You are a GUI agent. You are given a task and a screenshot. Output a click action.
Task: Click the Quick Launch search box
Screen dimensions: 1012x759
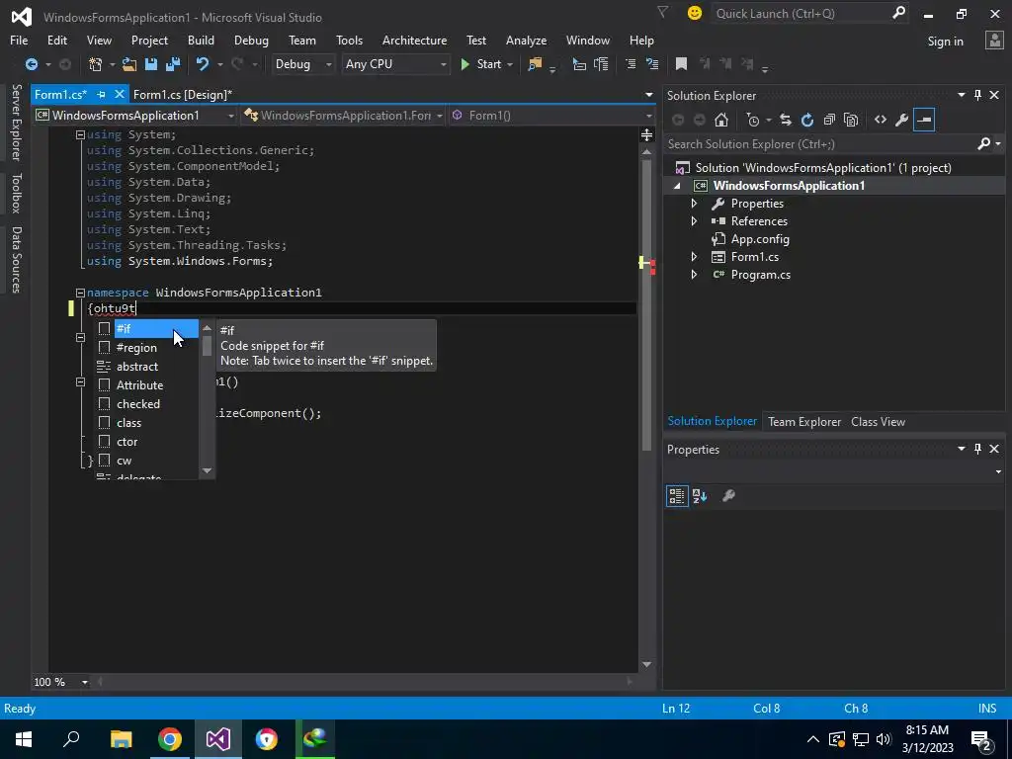(810, 13)
